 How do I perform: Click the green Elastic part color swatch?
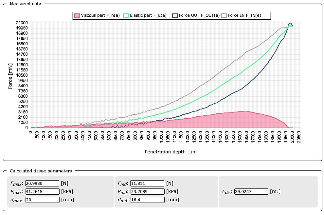[126, 16]
